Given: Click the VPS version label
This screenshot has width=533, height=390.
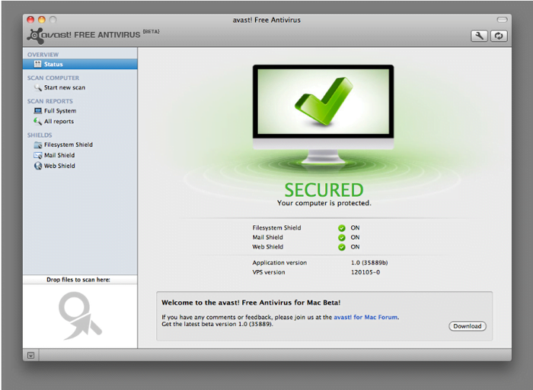Looking at the screenshot, I should coord(269,272).
